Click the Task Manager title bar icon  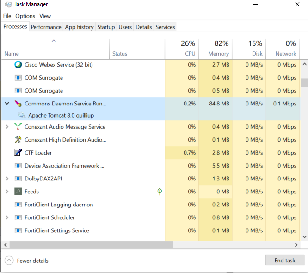point(8,4)
